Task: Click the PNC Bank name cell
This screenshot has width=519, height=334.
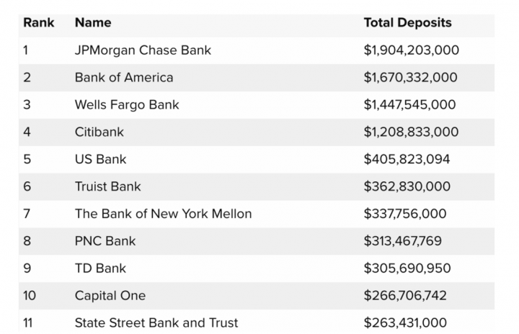Action: coord(105,241)
